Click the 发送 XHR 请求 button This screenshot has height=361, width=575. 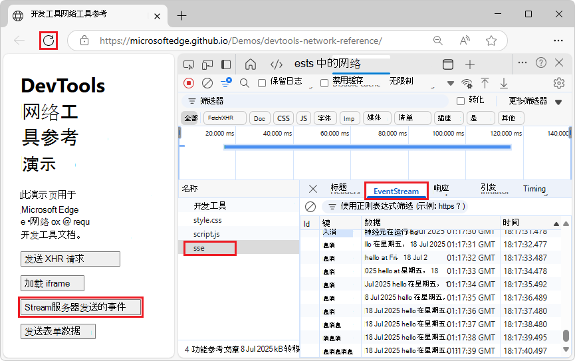coord(70,259)
